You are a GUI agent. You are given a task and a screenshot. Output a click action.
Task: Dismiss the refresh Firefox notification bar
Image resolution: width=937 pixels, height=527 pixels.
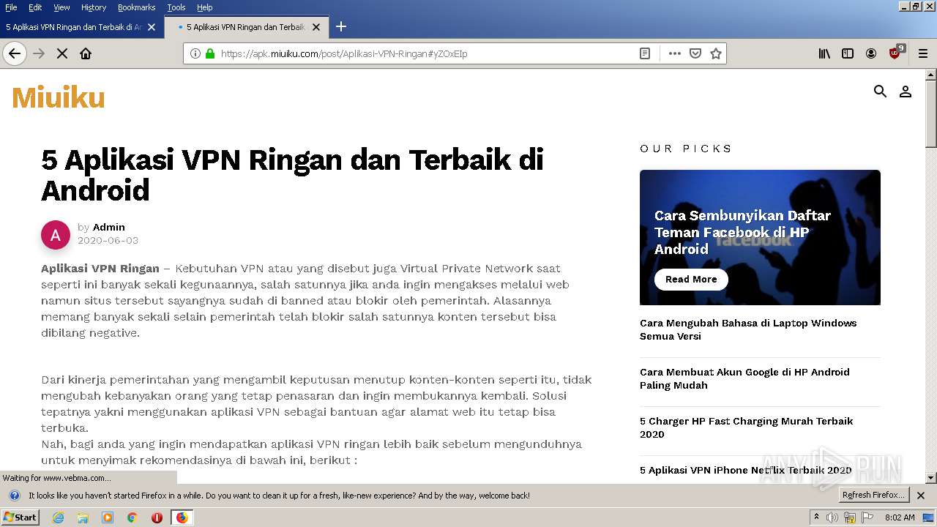pyautogui.click(x=921, y=496)
